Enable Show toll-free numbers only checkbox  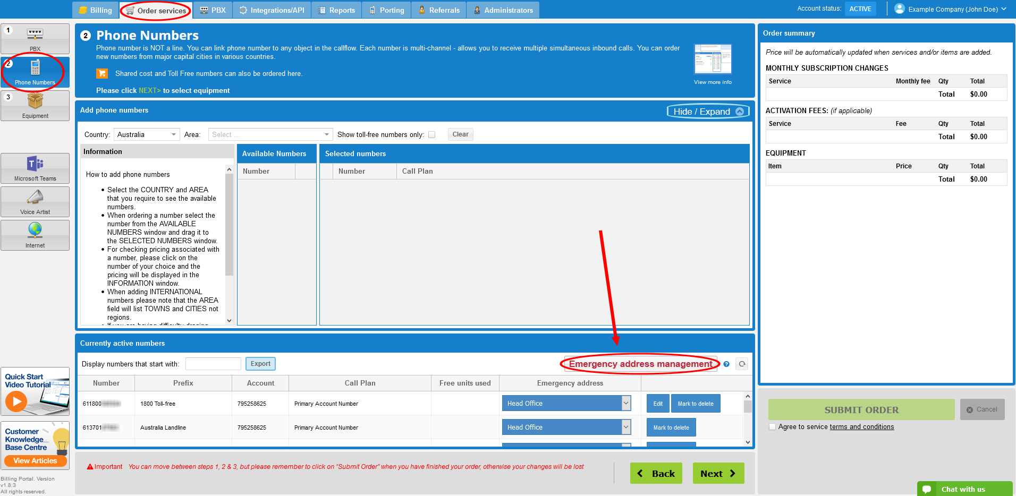432,135
